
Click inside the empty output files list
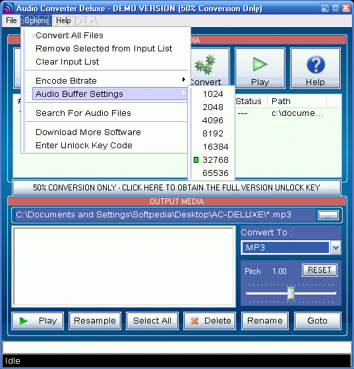click(x=124, y=267)
